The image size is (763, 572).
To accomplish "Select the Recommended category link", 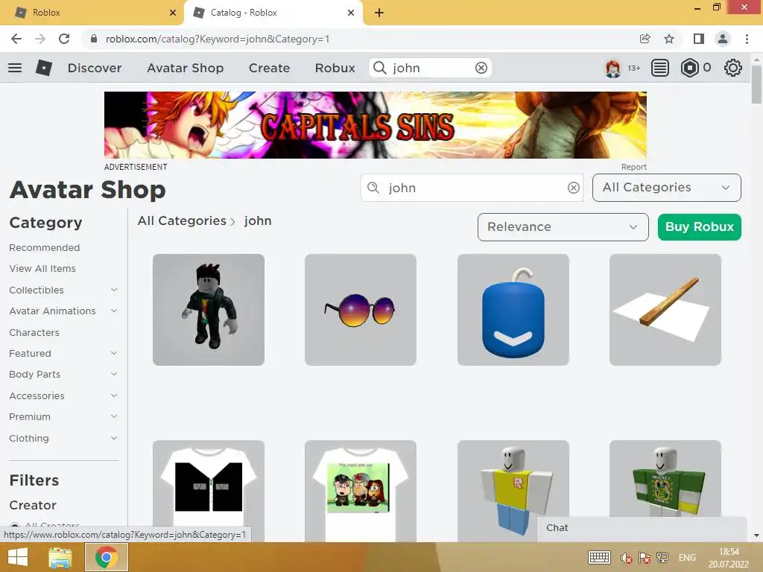I will 44,247.
